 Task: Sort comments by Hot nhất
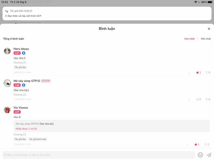[189, 39]
